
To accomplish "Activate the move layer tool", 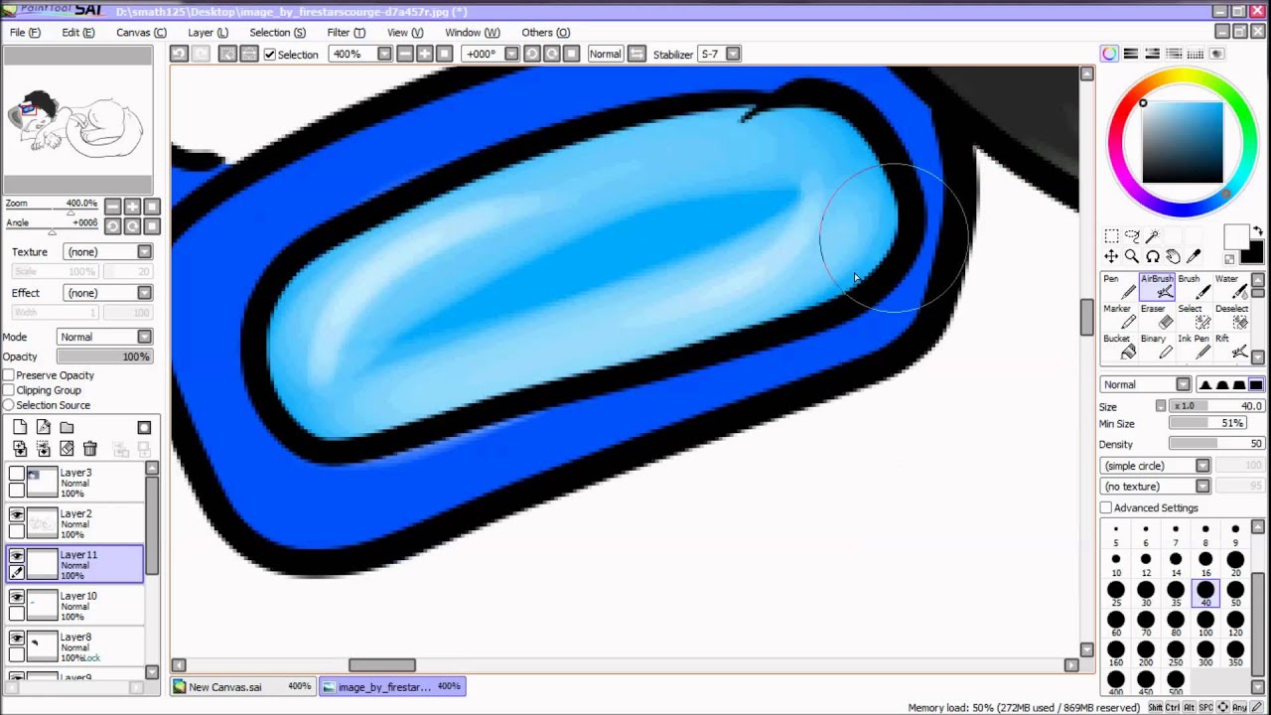I will (1111, 257).
